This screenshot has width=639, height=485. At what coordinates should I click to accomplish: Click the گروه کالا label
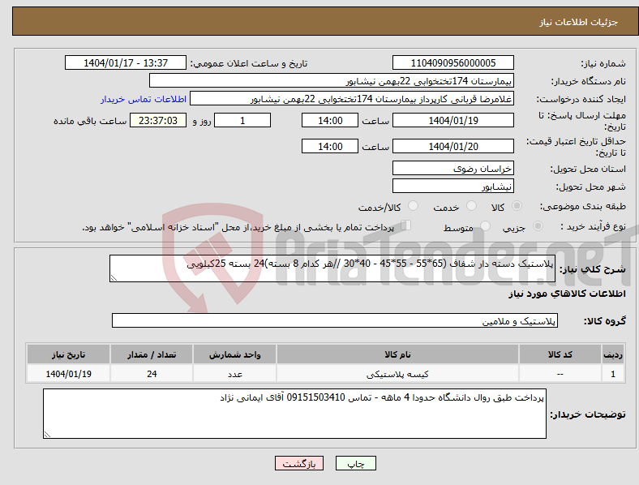(x=605, y=321)
